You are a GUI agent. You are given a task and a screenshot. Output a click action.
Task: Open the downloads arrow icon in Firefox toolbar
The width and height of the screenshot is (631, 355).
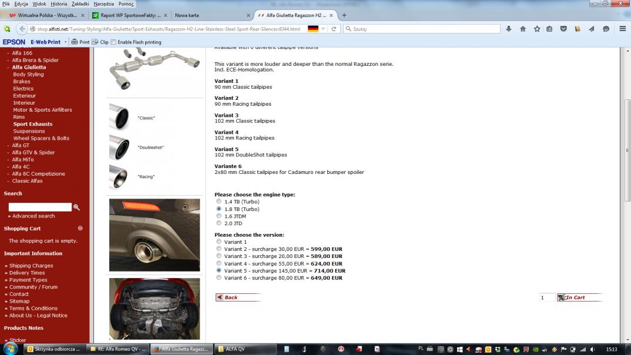pyautogui.click(x=509, y=29)
